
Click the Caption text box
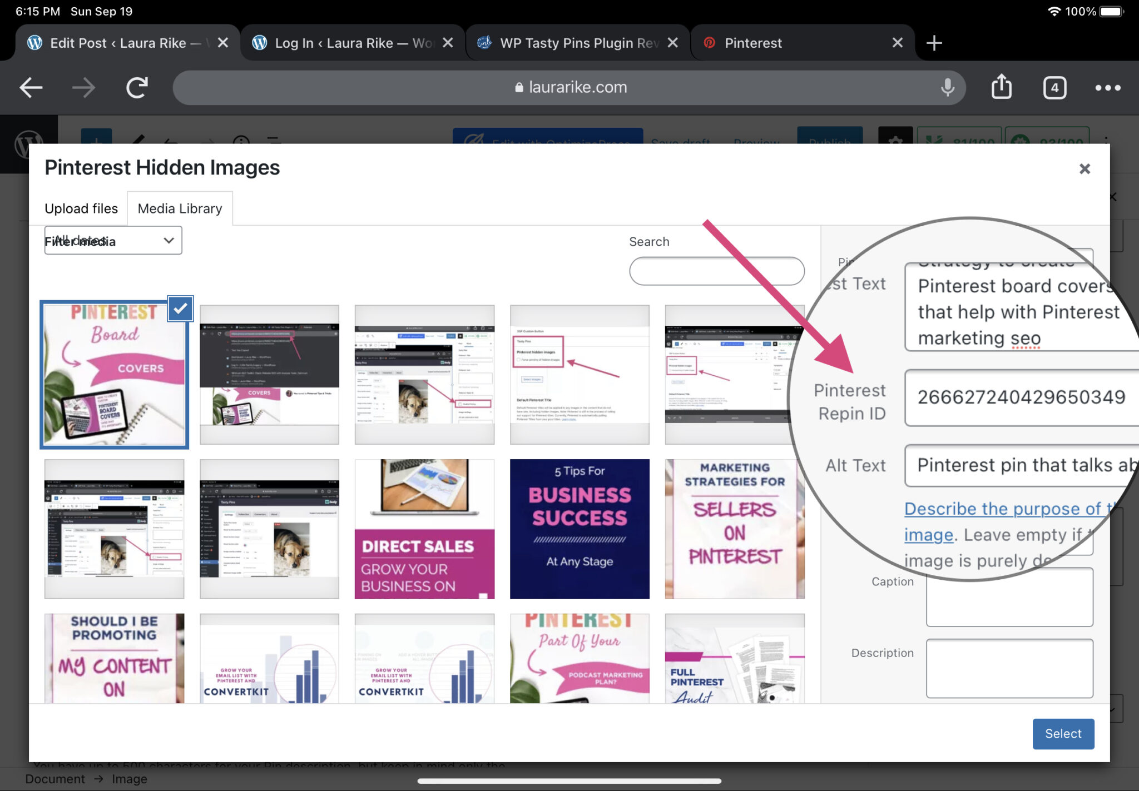pyautogui.click(x=1009, y=596)
